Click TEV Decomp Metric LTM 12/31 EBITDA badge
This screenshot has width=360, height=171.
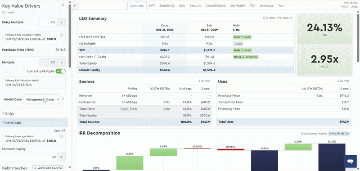point(339,134)
